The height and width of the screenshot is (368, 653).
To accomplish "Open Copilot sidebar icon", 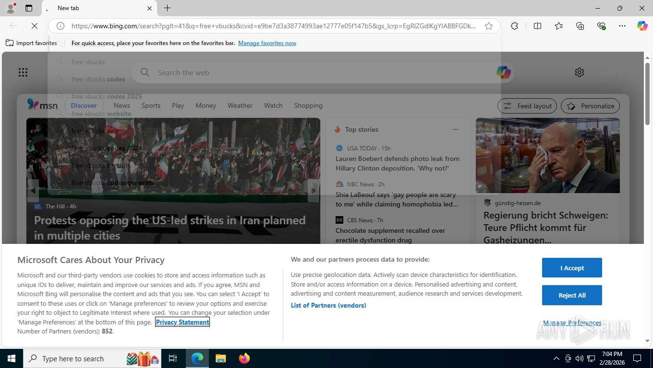I will tap(642, 26).
